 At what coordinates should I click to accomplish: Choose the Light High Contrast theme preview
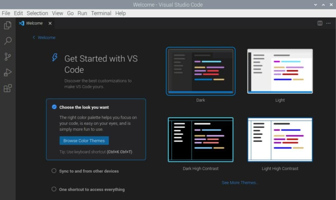[280, 139]
